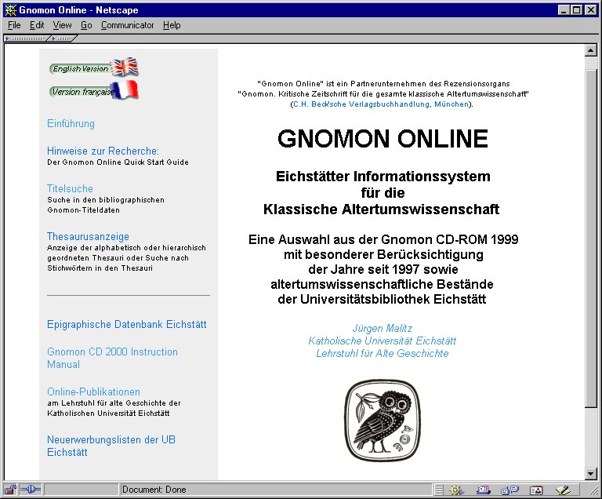The image size is (602, 499).
Task: Open the Newsgroups discussion icon
Action: (x=510, y=490)
